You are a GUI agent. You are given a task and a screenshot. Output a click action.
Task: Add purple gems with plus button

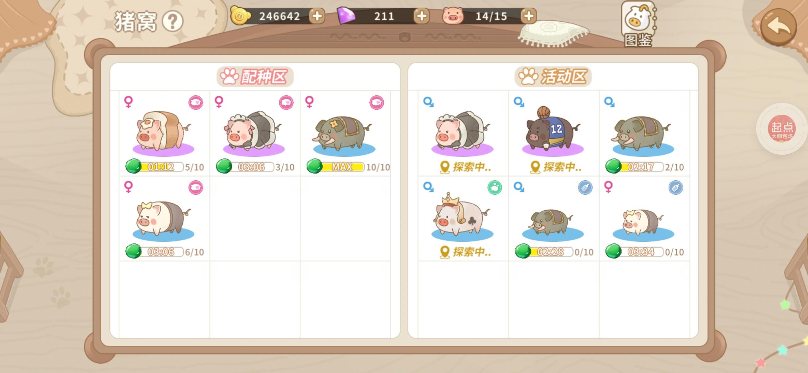pos(421,16)
